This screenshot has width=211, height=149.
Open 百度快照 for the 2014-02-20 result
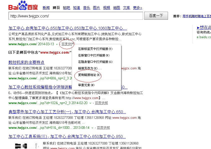click(101, 103)
